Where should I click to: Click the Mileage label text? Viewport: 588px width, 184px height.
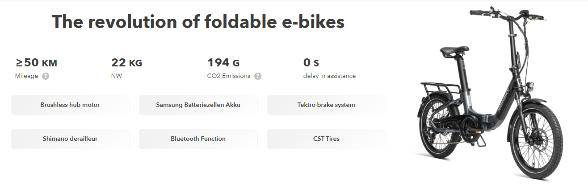[26, 76]
